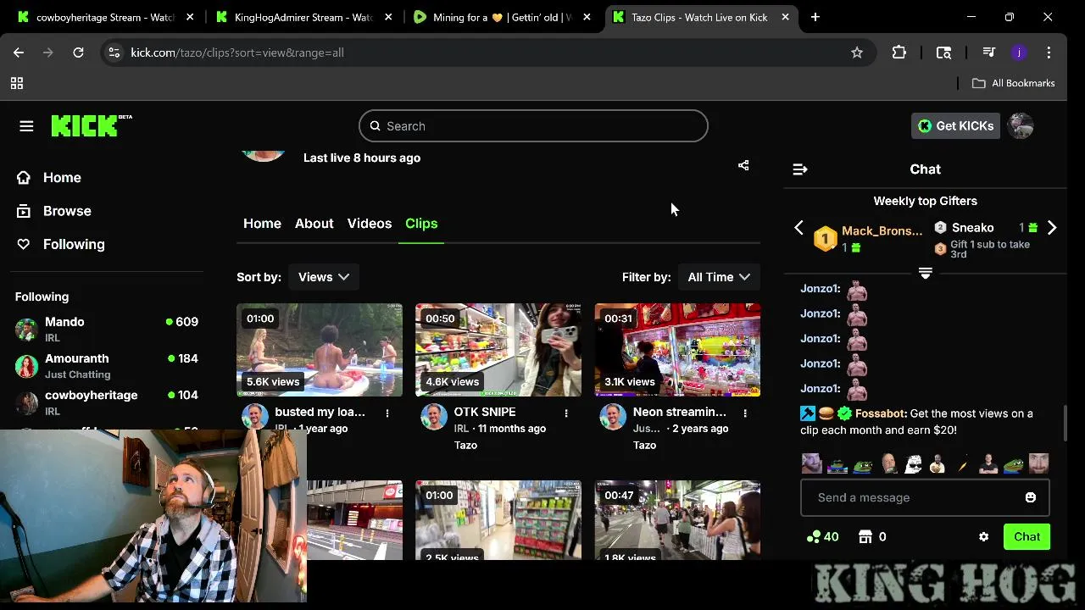Open Mando in Following list

point(107,329)
